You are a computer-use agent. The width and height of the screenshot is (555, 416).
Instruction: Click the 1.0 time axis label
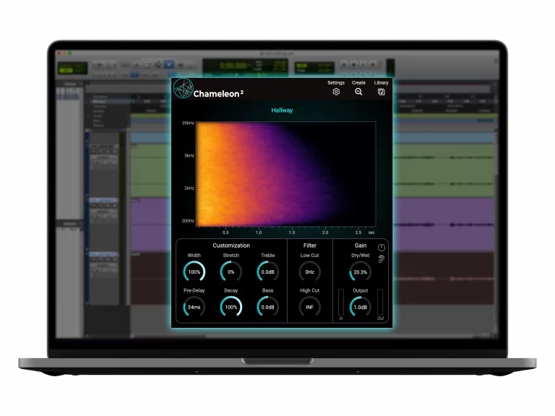tap(259, 233)
